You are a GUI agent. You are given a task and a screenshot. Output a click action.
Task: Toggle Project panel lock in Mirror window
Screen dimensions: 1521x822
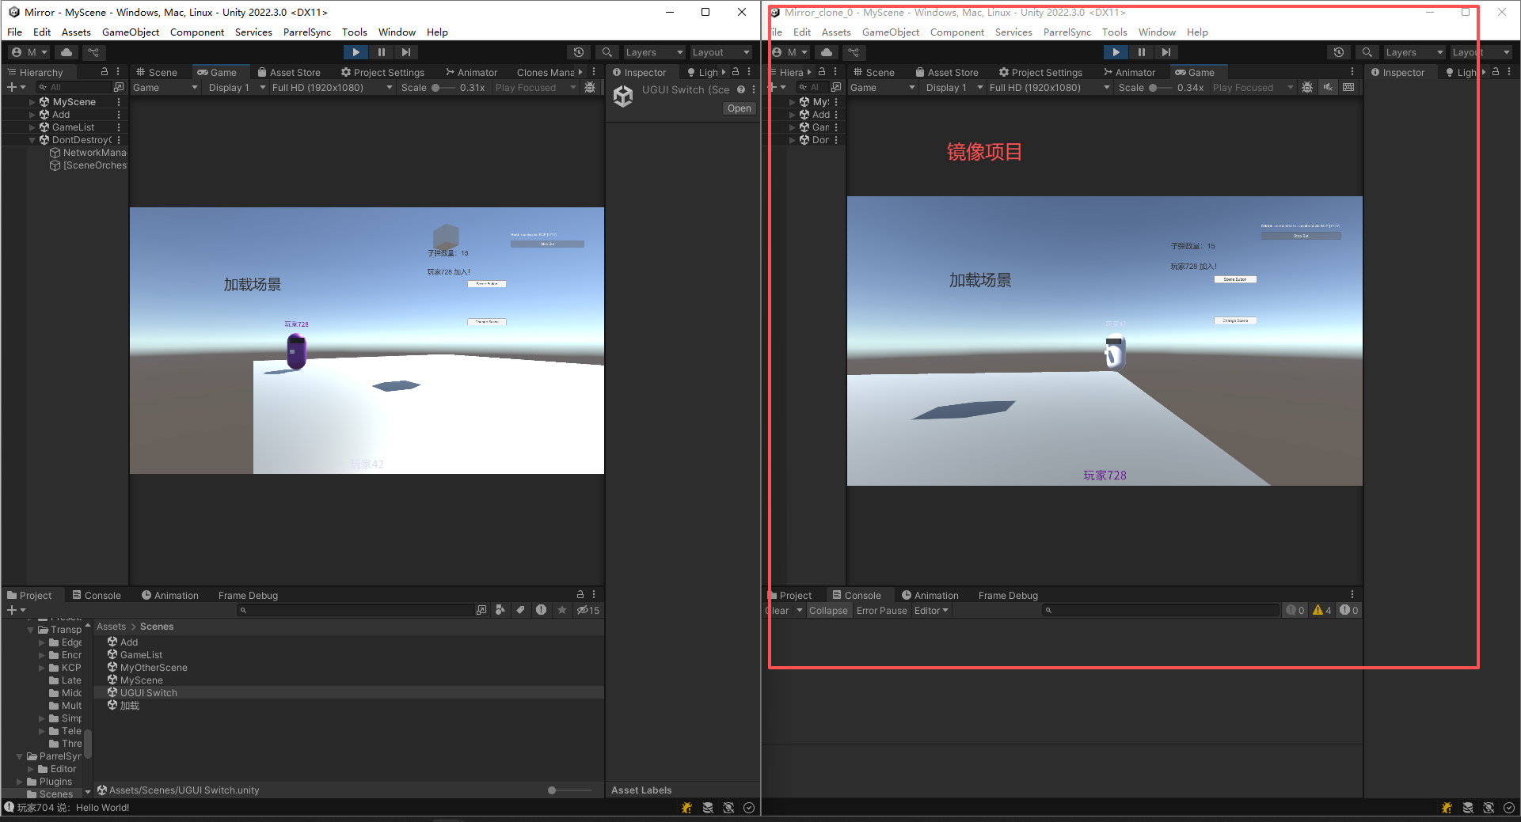[580, 595]
